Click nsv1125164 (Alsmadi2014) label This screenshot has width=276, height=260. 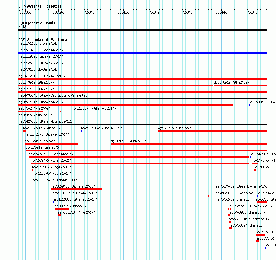pos(41,63)
